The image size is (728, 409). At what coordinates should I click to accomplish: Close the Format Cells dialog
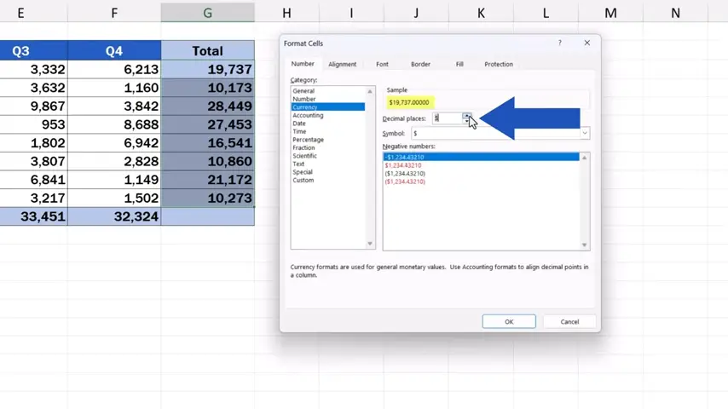(x=586, y=43)
